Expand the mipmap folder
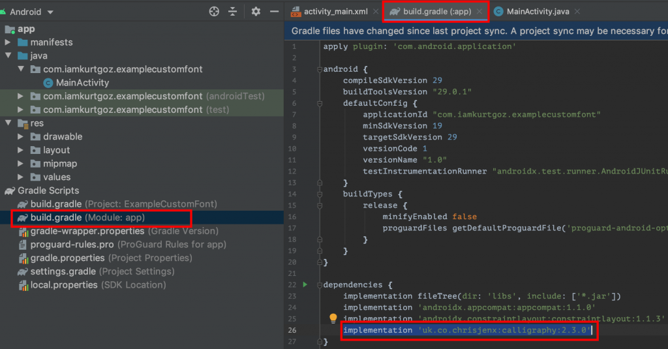Viewport: 668px width, 349px height. 20,164
